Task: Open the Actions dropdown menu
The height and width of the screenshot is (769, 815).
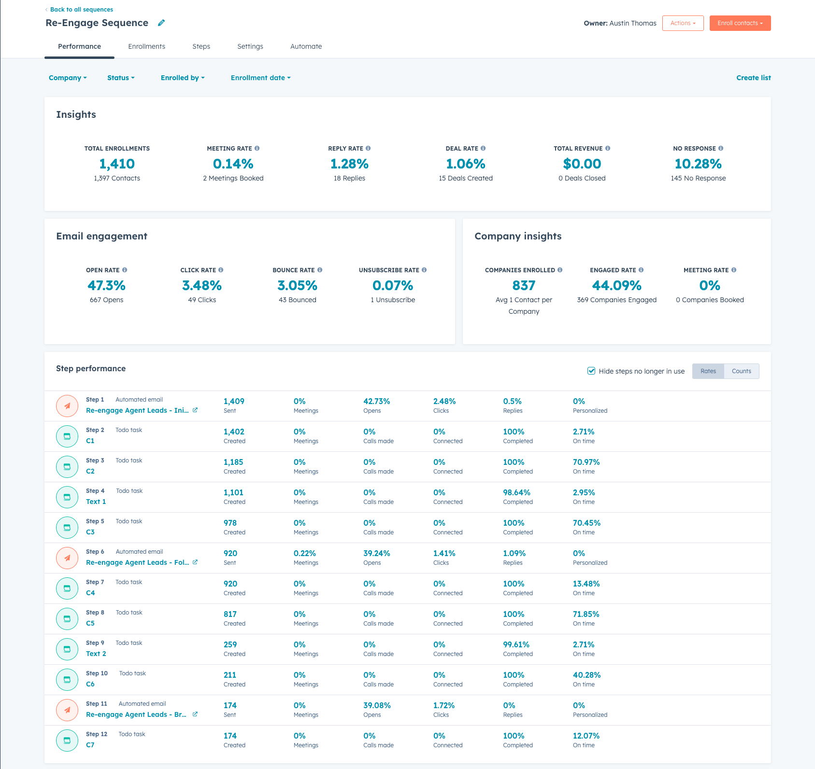Action: [683, 23]
